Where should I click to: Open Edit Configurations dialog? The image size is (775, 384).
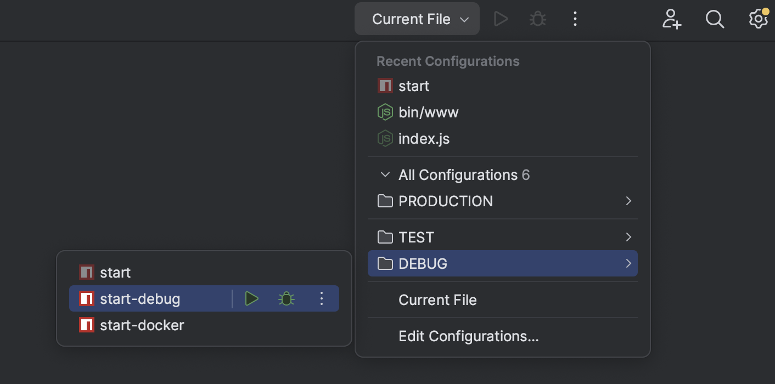(x=468, y=336)
